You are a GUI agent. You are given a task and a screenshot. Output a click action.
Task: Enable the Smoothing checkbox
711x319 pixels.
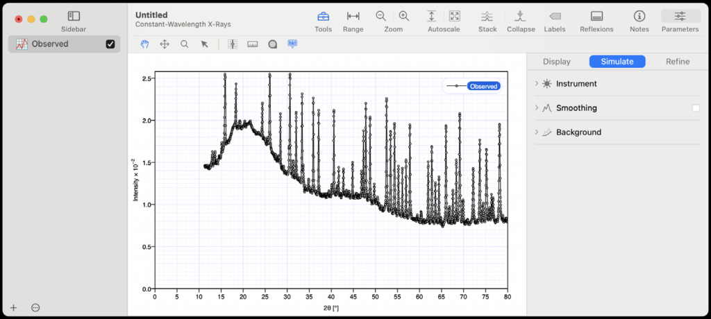696,108
